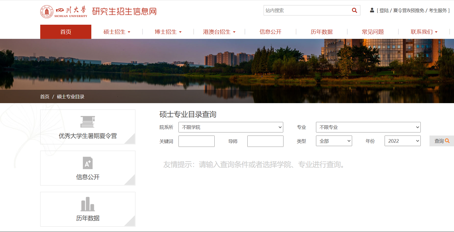Expand the 港澳台招生 menu
The height and width of the screenshot is (232, 454).
(x=219, y=32)
